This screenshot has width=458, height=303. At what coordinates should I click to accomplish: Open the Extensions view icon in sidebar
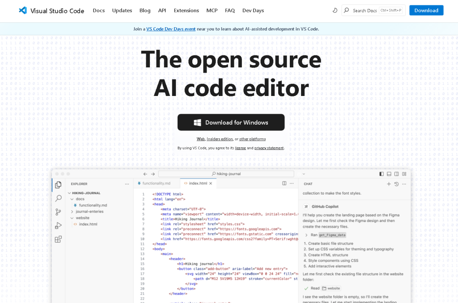58,239
